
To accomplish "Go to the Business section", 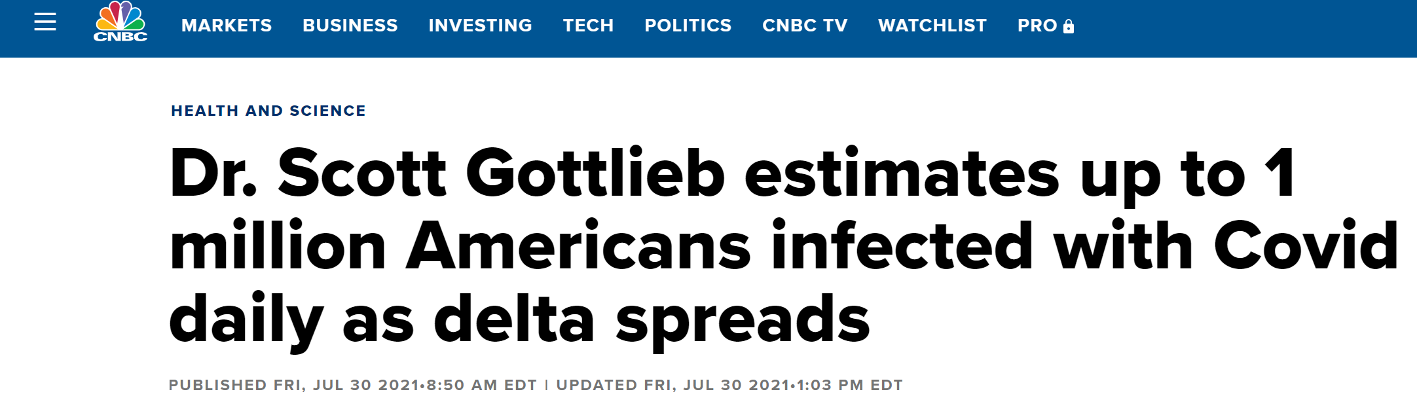I will pos(350,26).
